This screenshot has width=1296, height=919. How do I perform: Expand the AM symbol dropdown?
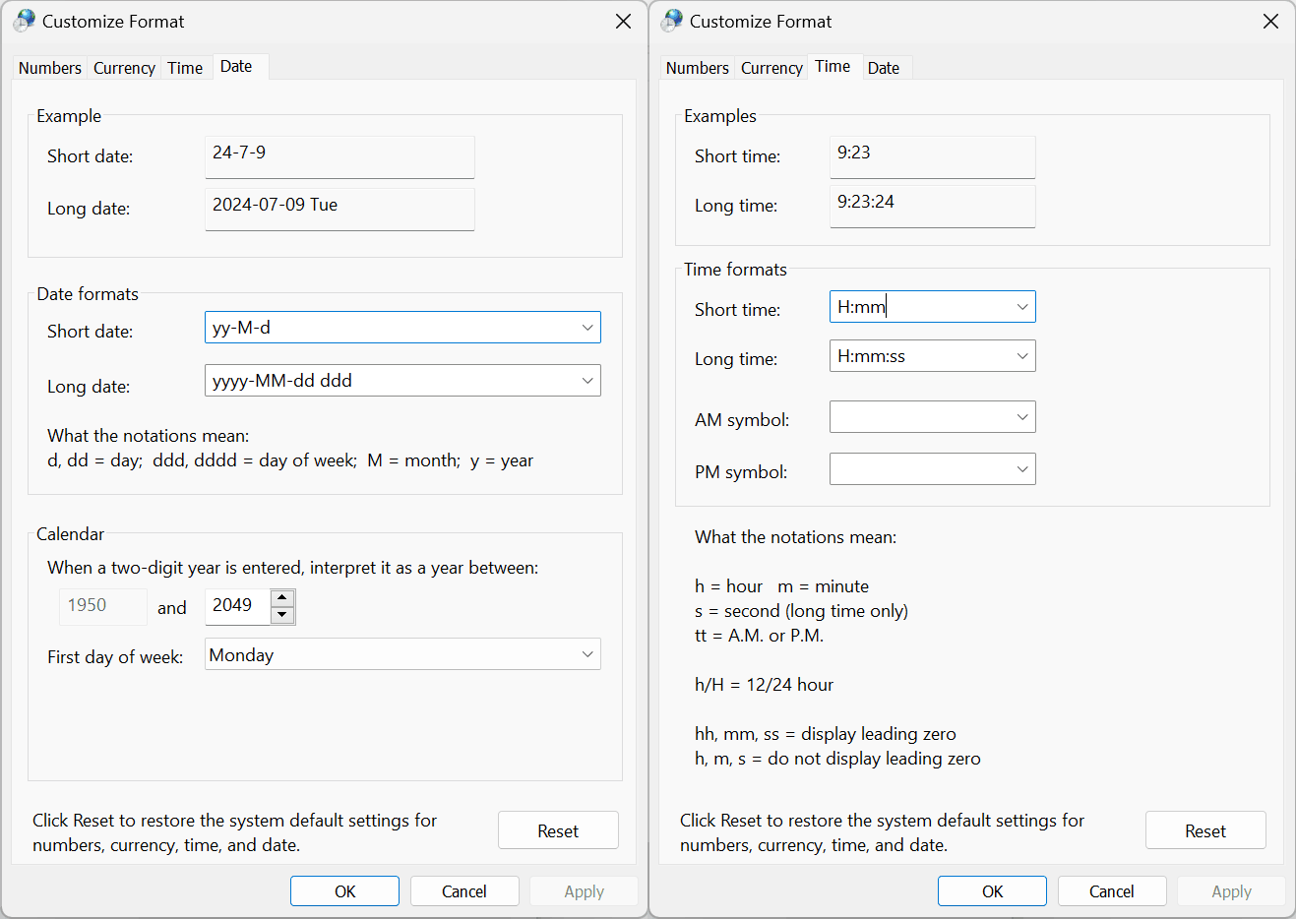point(1022,417)
